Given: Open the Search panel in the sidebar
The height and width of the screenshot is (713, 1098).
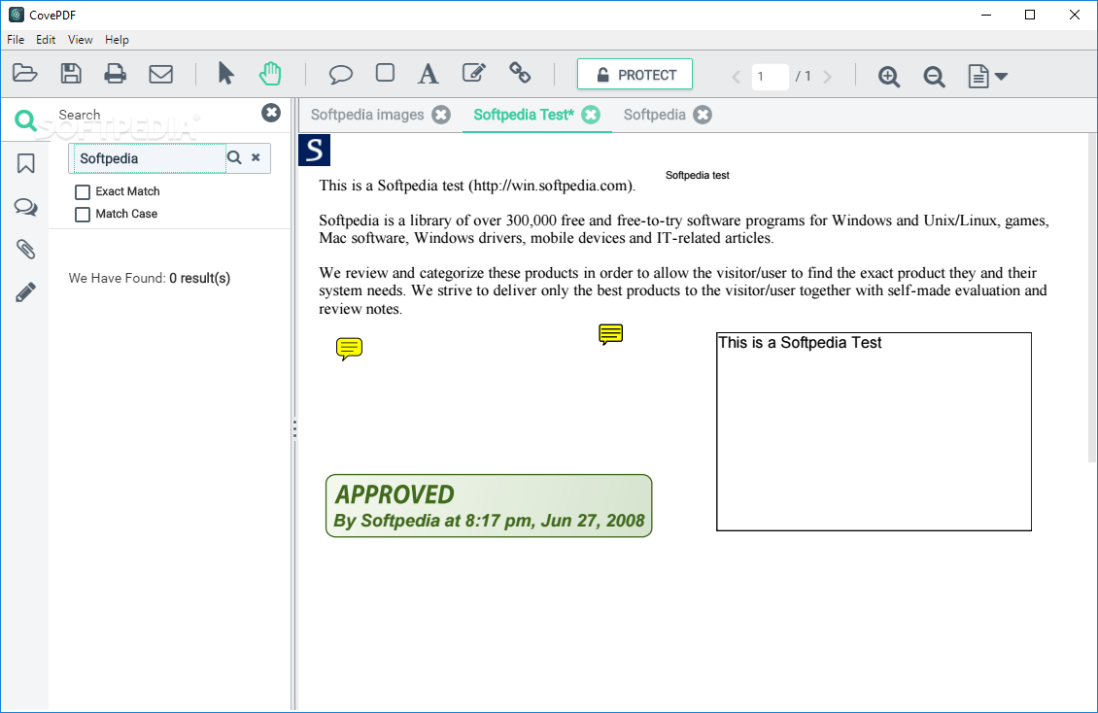Looking at the screenshot, I should 26,121.
